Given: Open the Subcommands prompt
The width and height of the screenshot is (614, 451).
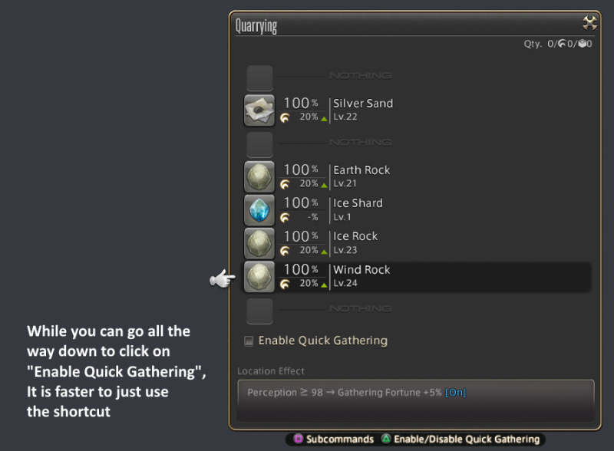Looking at the screenshot, I should [x=335, y=439].
